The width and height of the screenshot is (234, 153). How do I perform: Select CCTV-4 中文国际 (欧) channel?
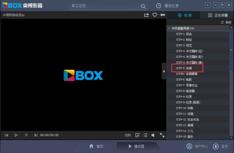[x=198, y=57]
